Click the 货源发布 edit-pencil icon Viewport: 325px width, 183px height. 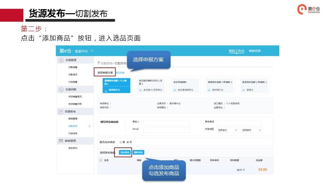[x=61, y=112]
